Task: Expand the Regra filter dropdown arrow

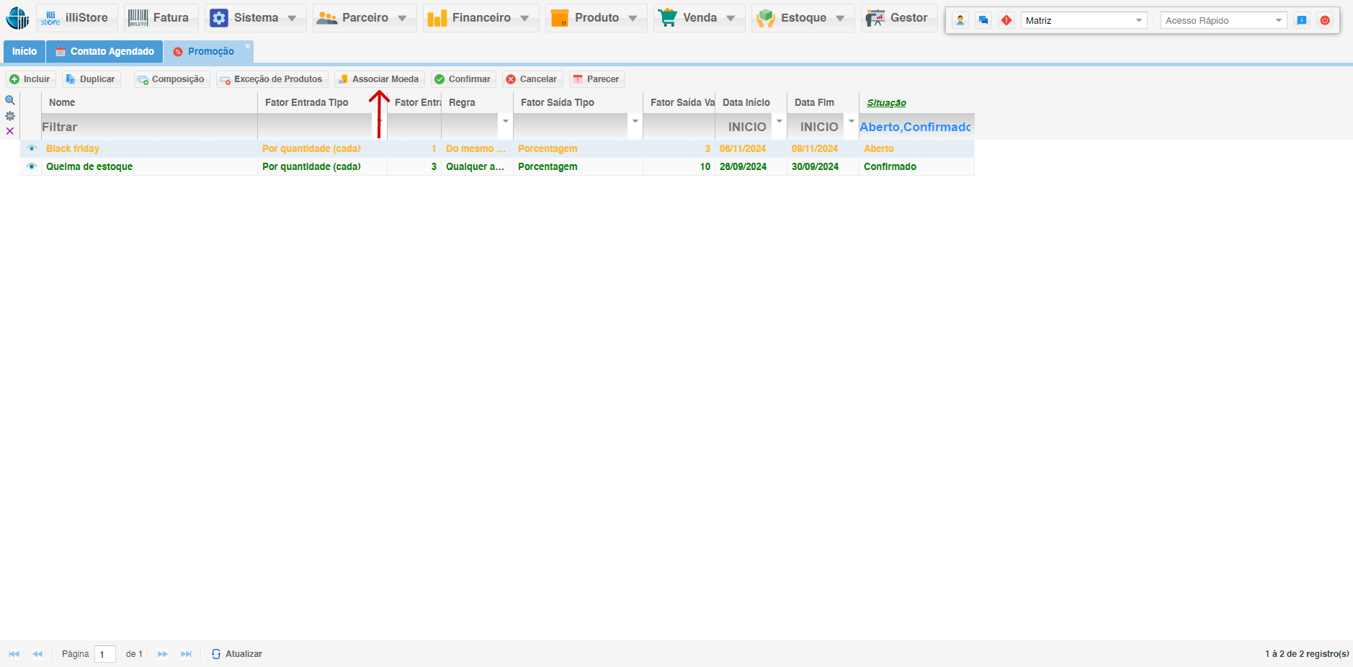Action: click(506, 121)
